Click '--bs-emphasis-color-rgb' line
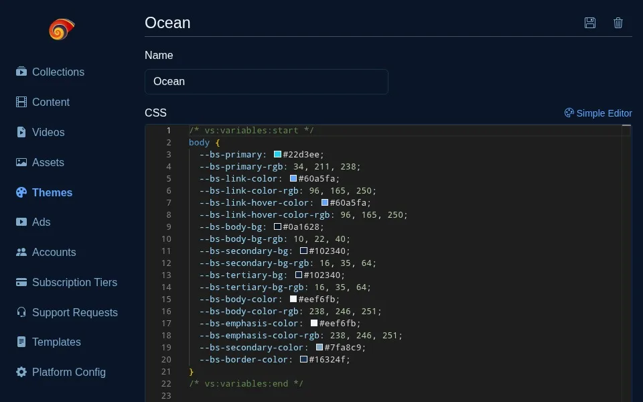The height and width of the screenshot is (402, 643). (301, 335)
